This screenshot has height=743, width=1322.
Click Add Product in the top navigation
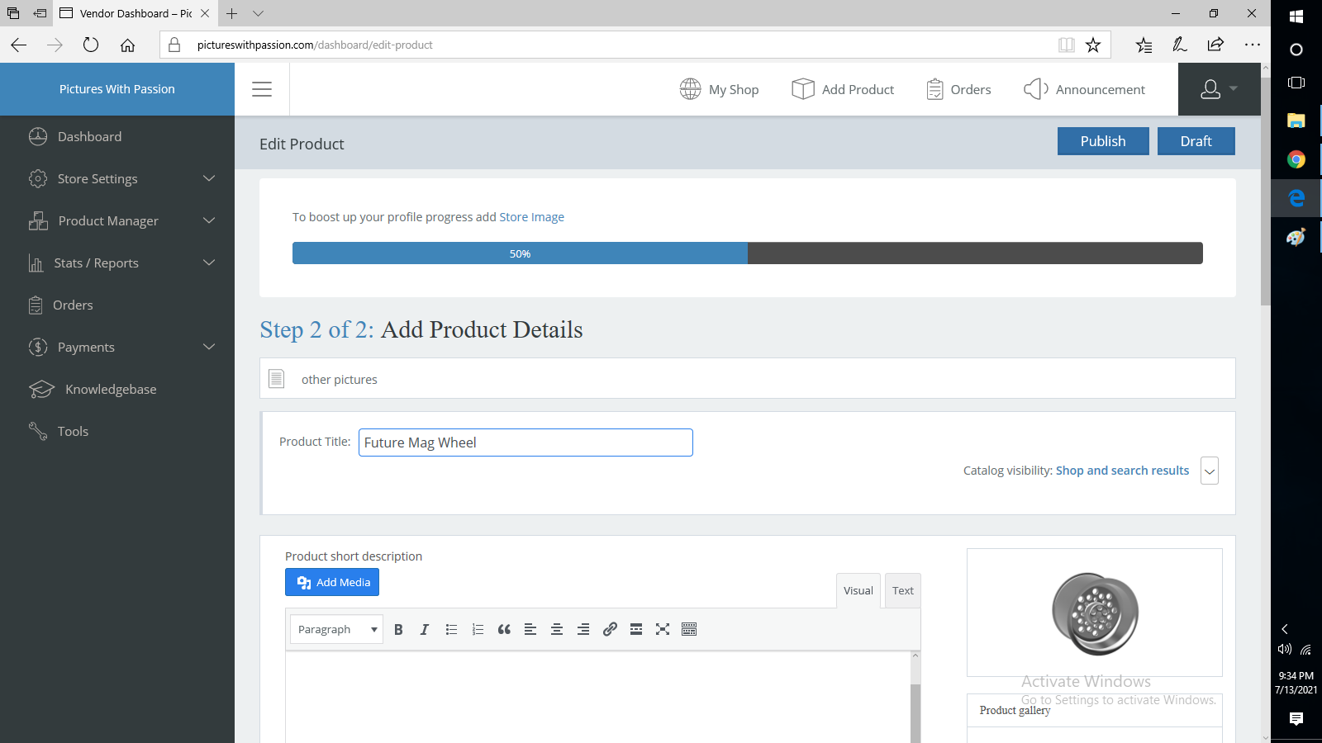pos(843,89)
